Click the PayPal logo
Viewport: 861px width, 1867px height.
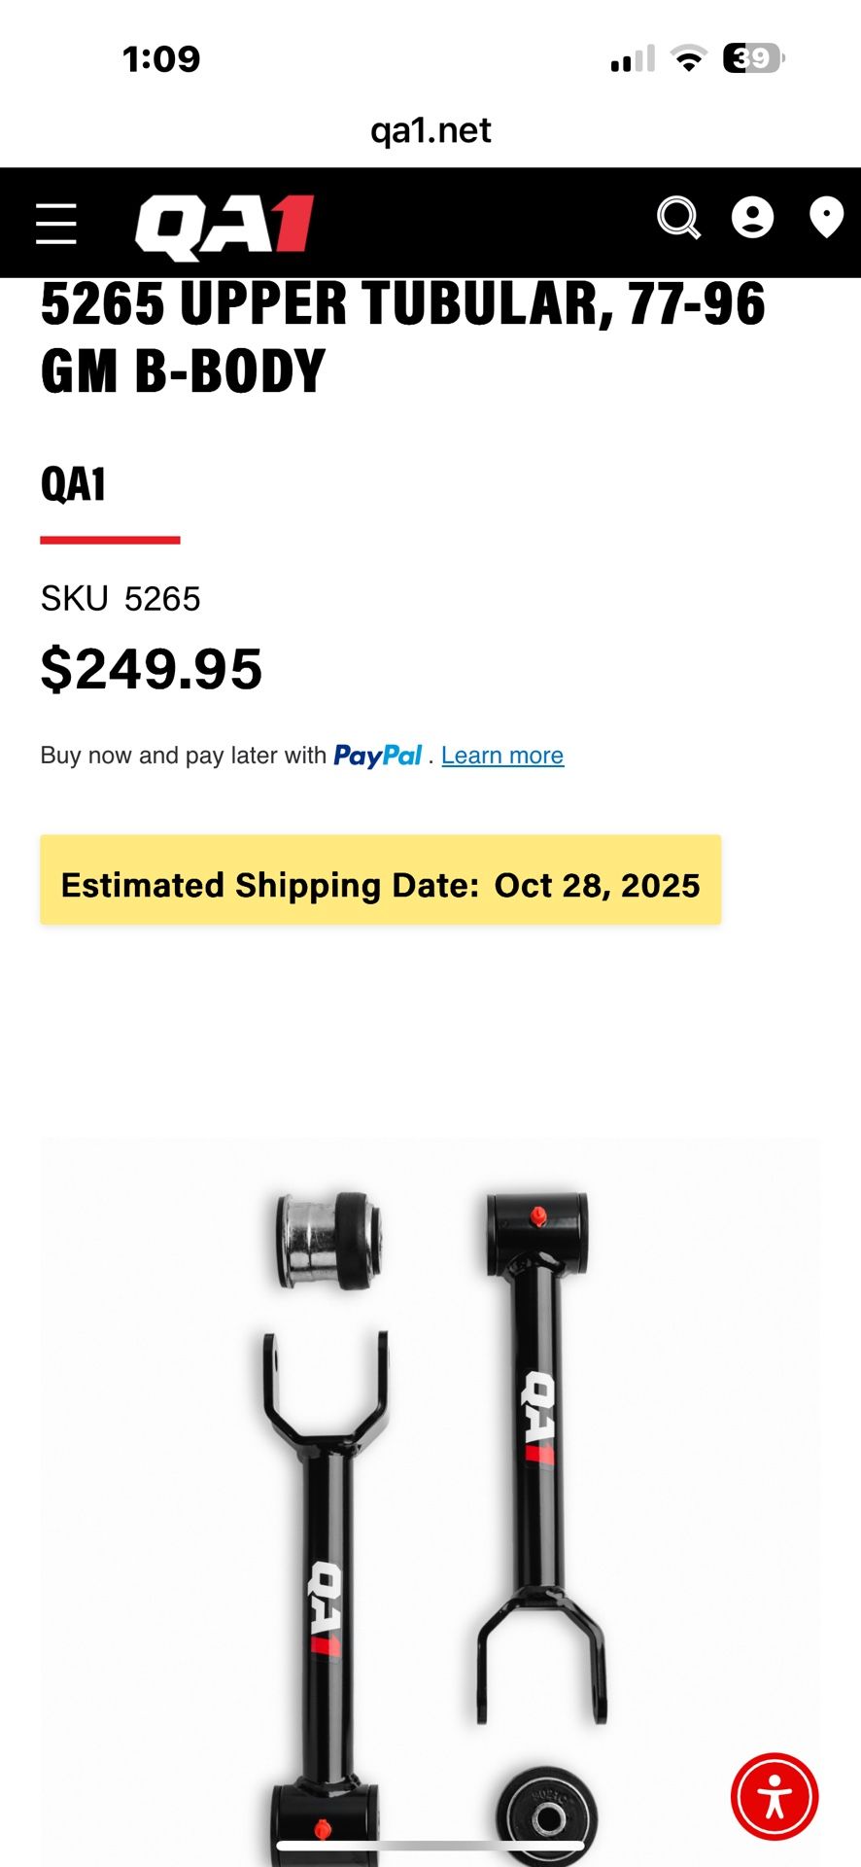click(x=377, y=756)
